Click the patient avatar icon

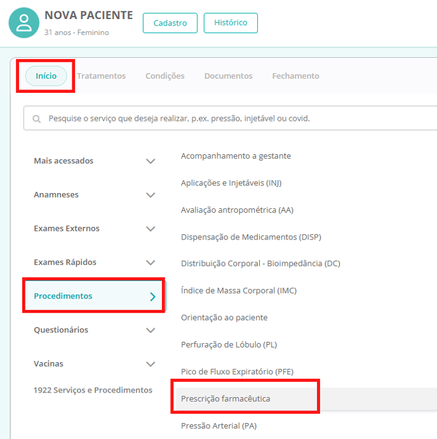tap(24, 23)
